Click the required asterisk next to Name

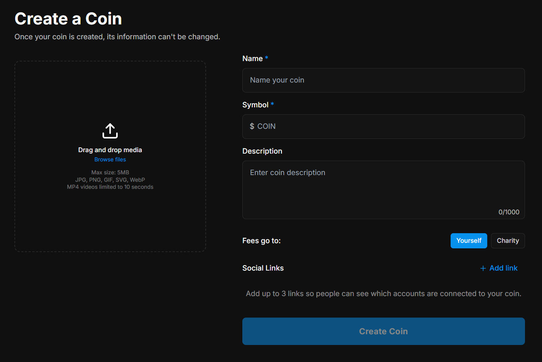tap(266, 58)
